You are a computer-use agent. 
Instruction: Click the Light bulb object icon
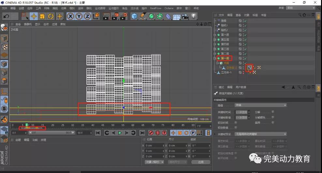[194, 16]
